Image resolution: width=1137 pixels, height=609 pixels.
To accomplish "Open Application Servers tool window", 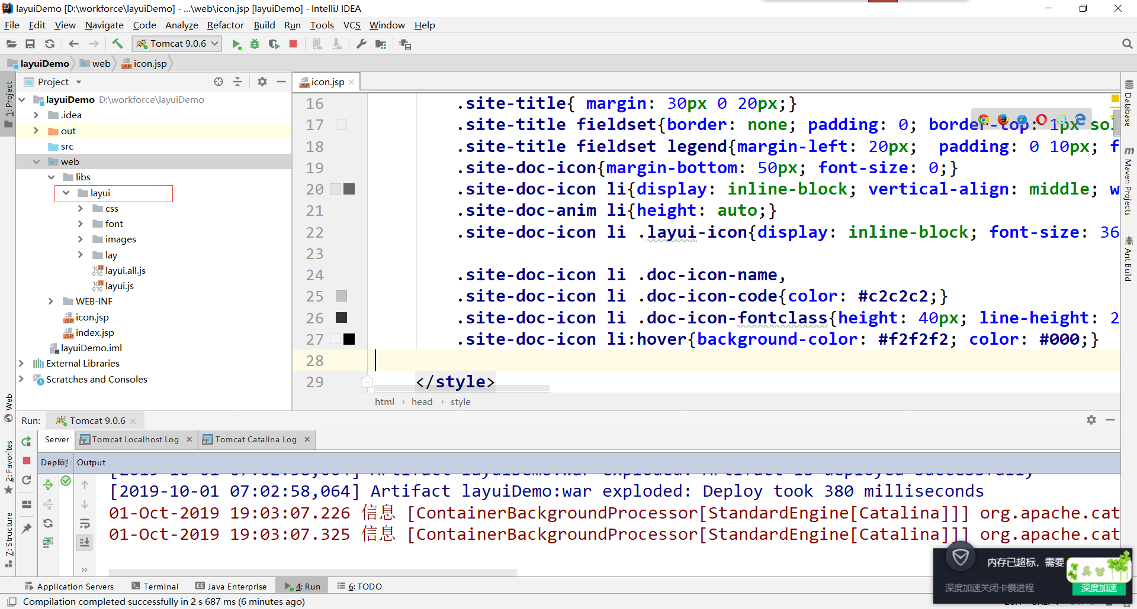I will click(69, 587).
